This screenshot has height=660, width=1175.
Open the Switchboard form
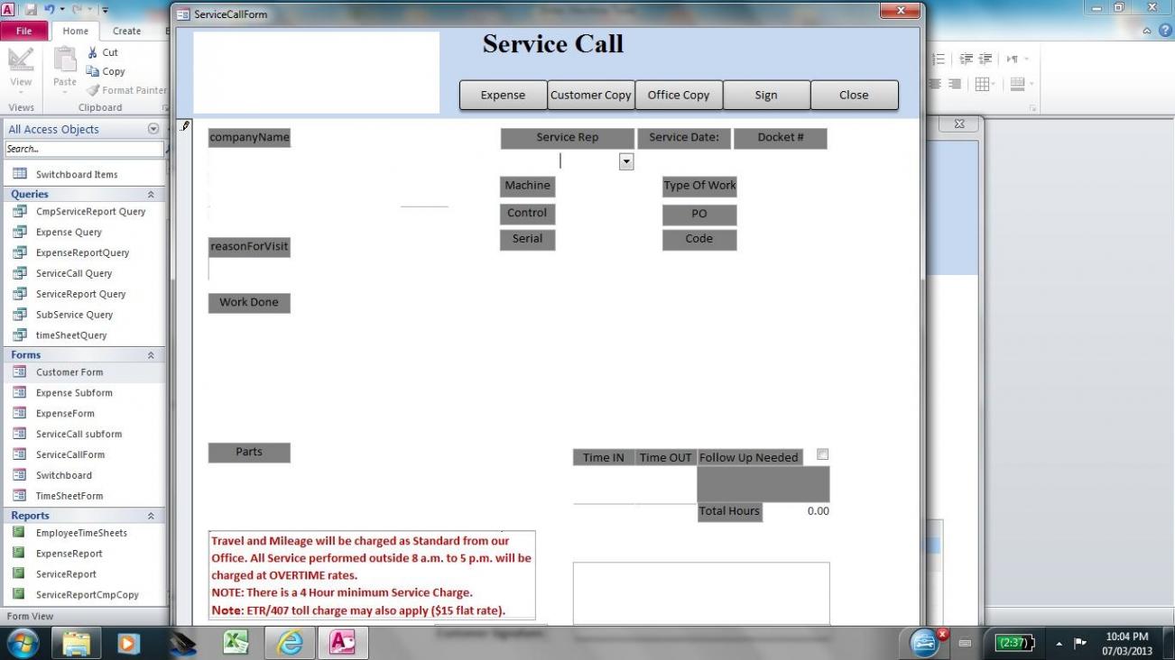click(63, 475)
